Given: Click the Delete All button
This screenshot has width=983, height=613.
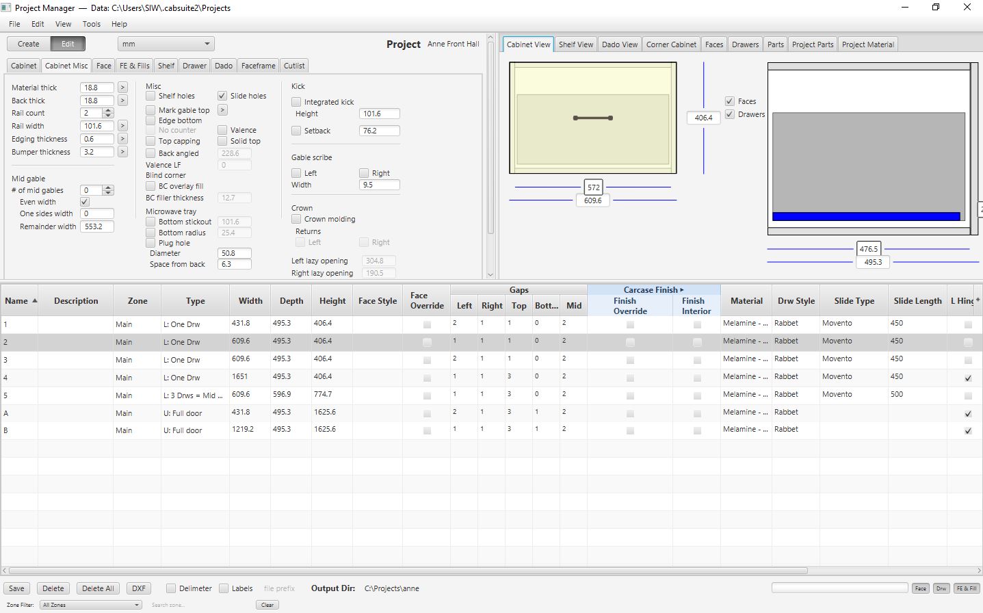Looking at the screenshot, I should [x=98, y=588].
